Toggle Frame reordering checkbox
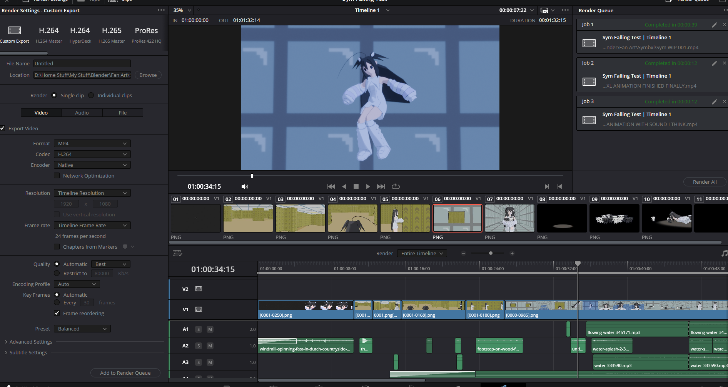 [x=57, y=313]
